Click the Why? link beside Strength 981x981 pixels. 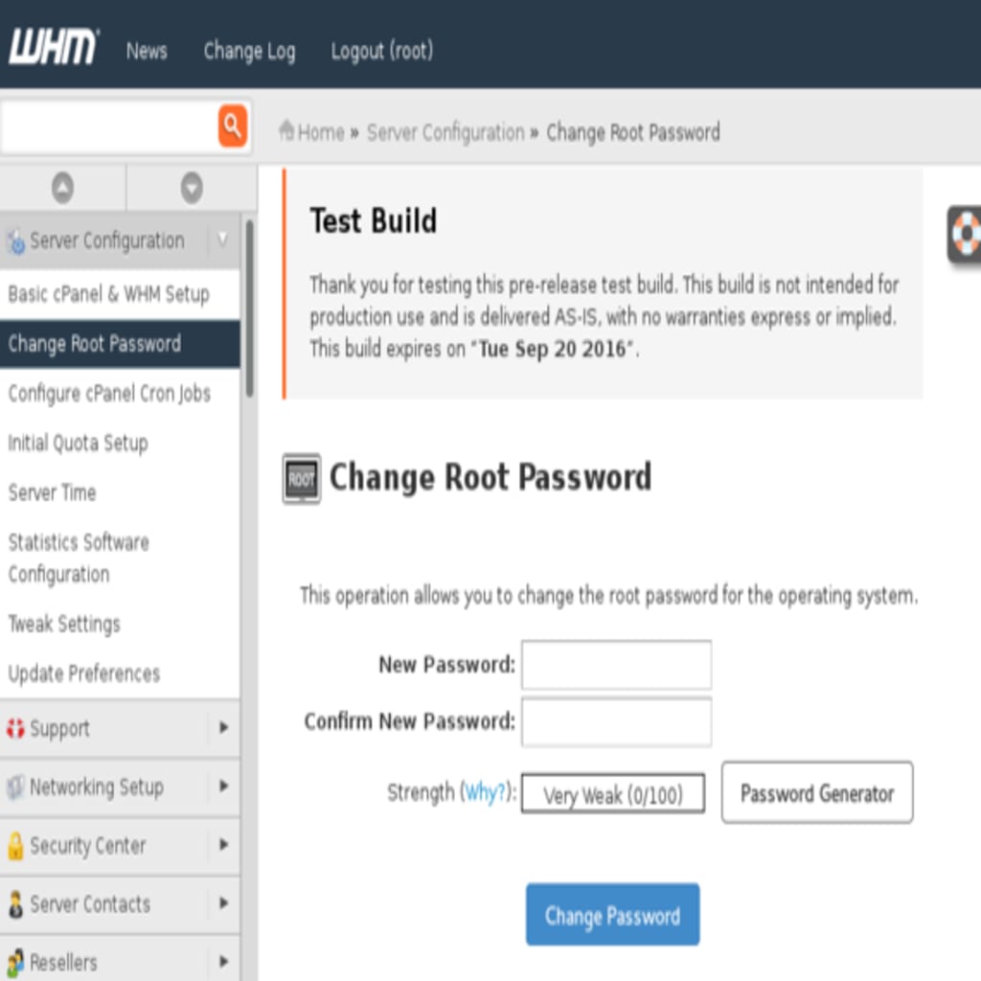(x=485, y=792)
